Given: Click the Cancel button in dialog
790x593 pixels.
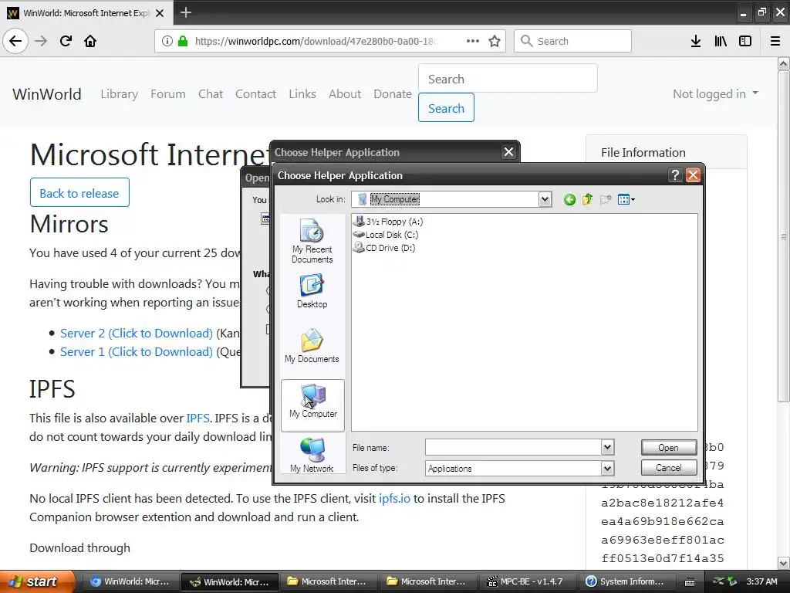Looking at the screenshot, I should 669,468.
